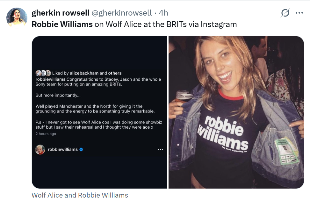Click robbiewilliams username beside verified badge

point(63,149)
